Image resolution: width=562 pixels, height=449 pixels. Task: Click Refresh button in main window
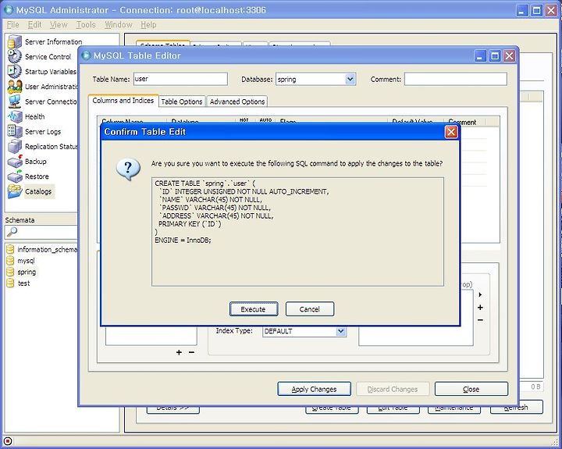tap(516, 409)
